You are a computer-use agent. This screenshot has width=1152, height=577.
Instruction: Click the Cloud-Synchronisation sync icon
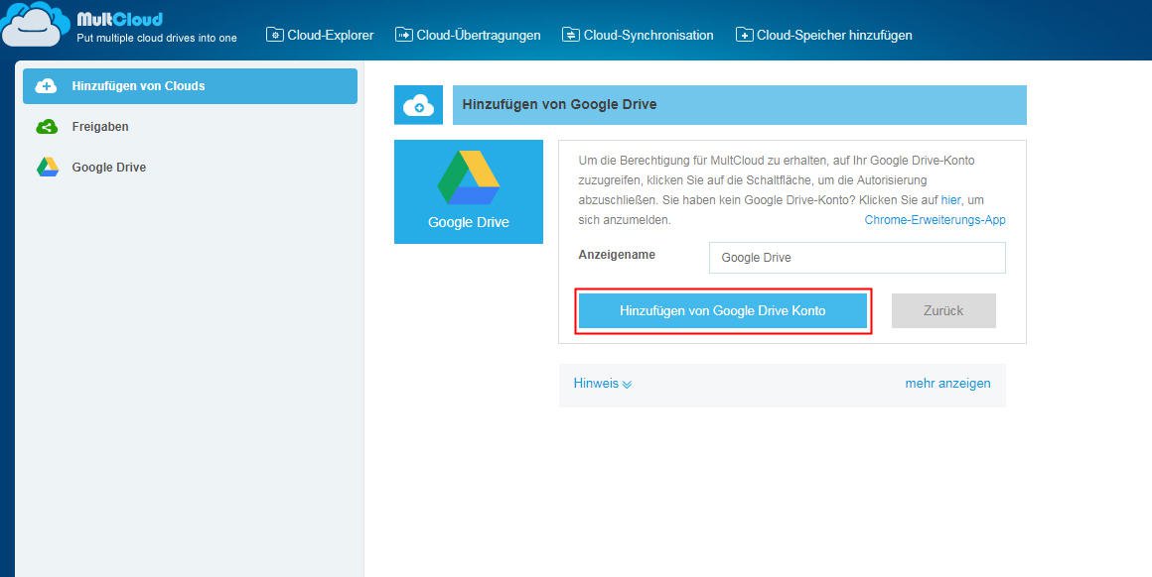pos(571,35)
